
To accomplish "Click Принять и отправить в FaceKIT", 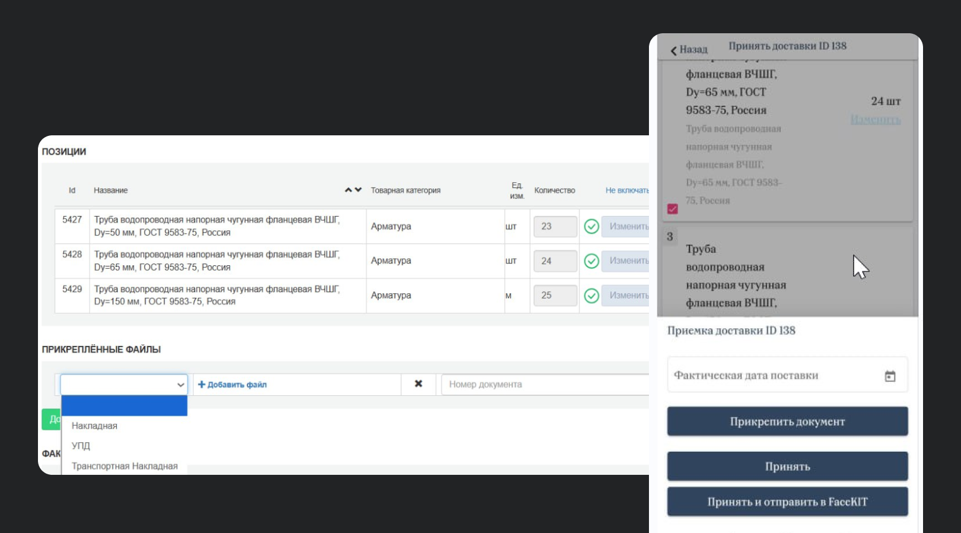I will click(x=787, y=502).
